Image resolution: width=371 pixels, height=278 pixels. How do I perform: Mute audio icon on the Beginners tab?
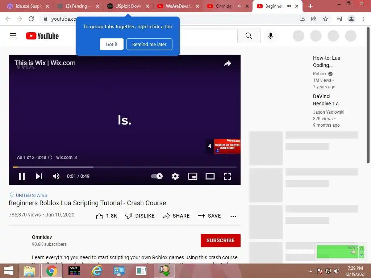pos(289,6)
